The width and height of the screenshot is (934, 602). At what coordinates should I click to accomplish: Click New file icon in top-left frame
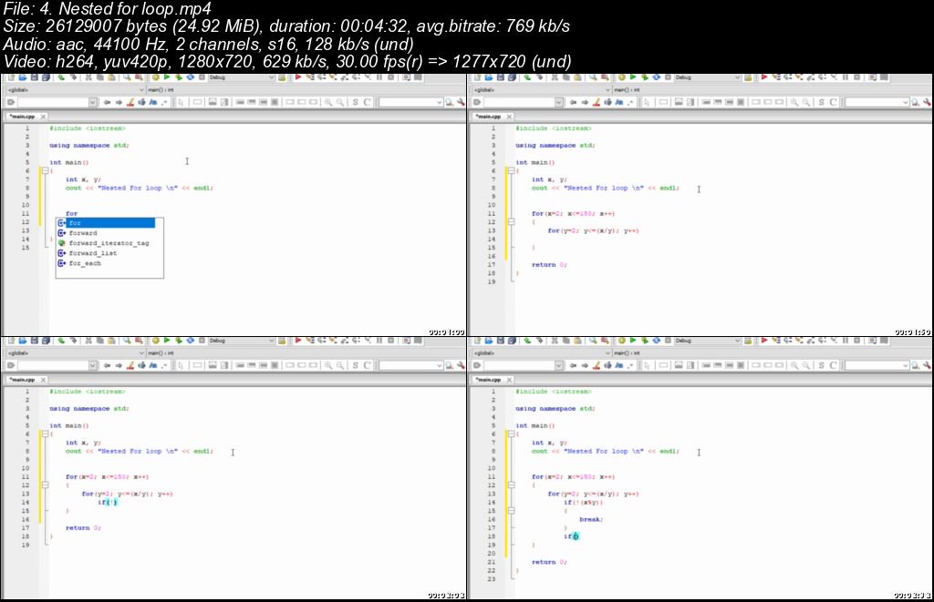click(11, 77)
